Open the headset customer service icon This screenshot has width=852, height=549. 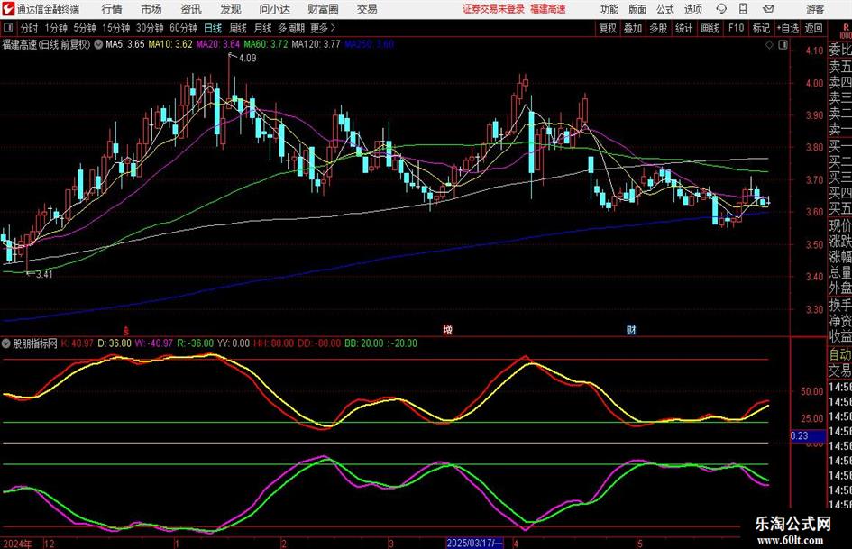(x=721, y=9)
